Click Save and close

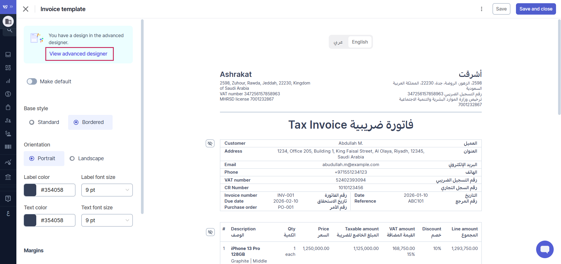pos(536,9)
